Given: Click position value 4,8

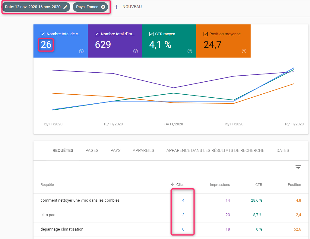Looking at the screenshot, I should [x=298, y=200].
